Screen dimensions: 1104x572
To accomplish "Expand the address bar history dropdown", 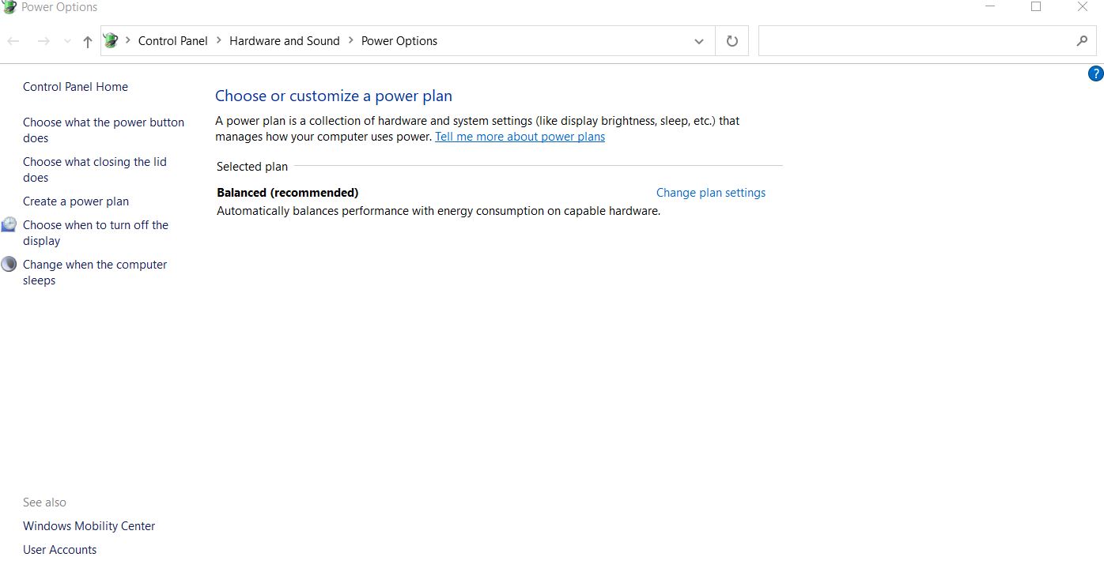I will click(x=699, y=41).
